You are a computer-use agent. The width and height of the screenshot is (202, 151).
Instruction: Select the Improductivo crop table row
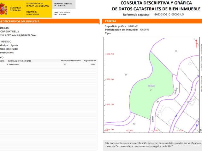tap(47, 64)
